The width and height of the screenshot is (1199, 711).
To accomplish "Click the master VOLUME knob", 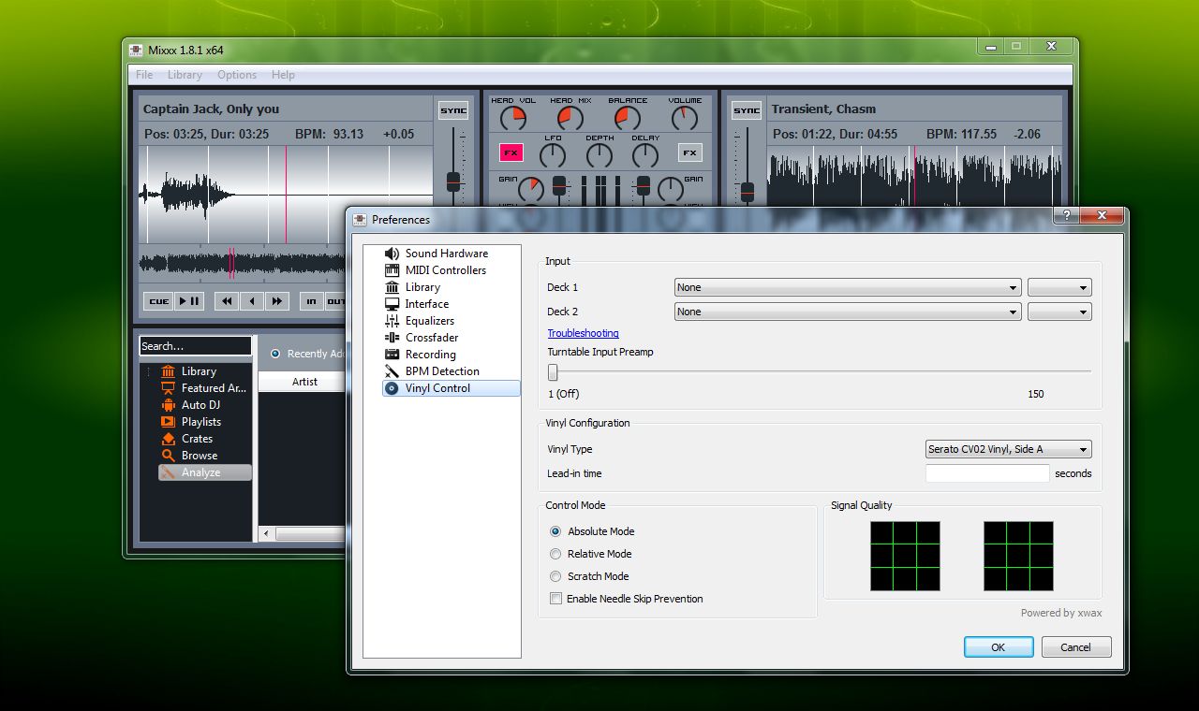I will (685, 118).
